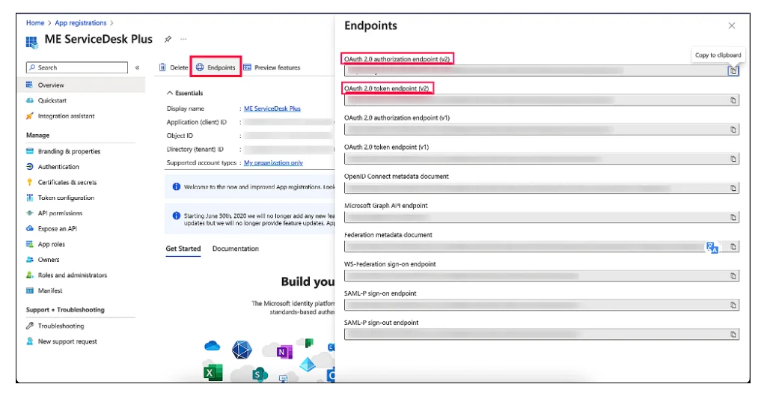This screenshot has height=396, width=767.
Task: Switch to the Documentation tab
Action: tap(235, 249)
